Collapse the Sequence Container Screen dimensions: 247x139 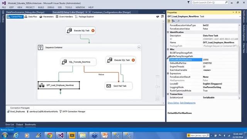[139, 47]
